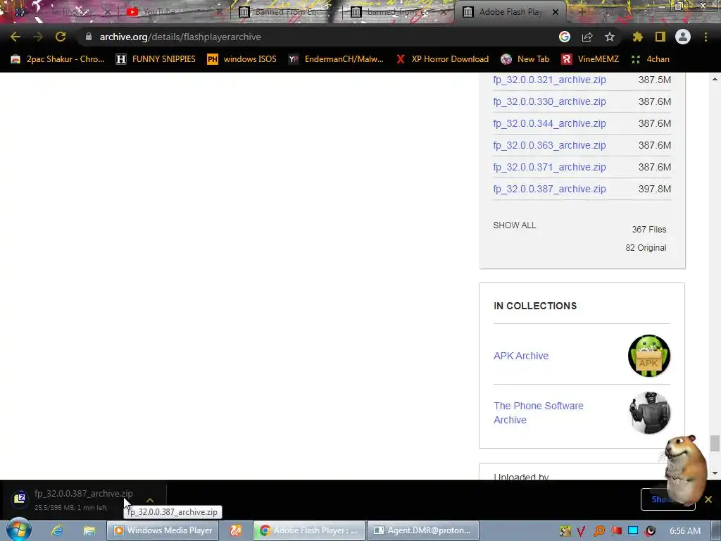Click the 367 Files text
Image resolution: width=721 pixels, height=541 pixels.
(648, 230)
